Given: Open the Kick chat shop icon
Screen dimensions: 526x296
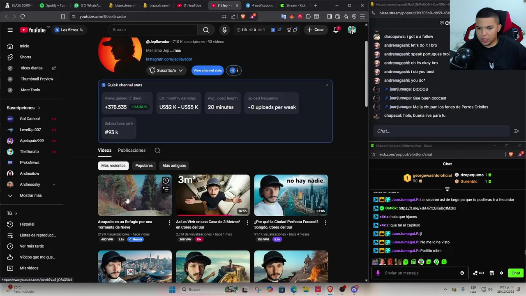Looking at the screenshot, I should click(491, 273).
